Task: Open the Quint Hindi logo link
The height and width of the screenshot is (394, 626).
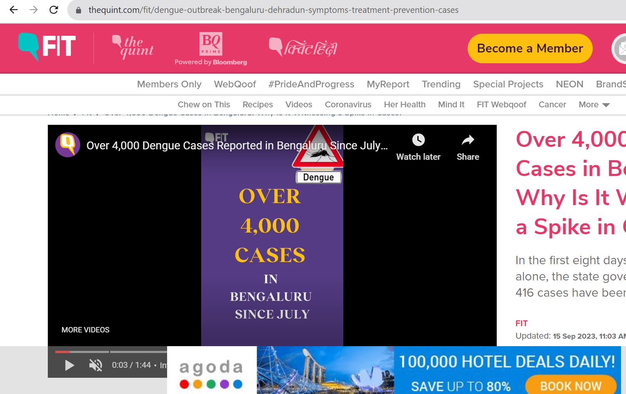Action: [303, 48]
